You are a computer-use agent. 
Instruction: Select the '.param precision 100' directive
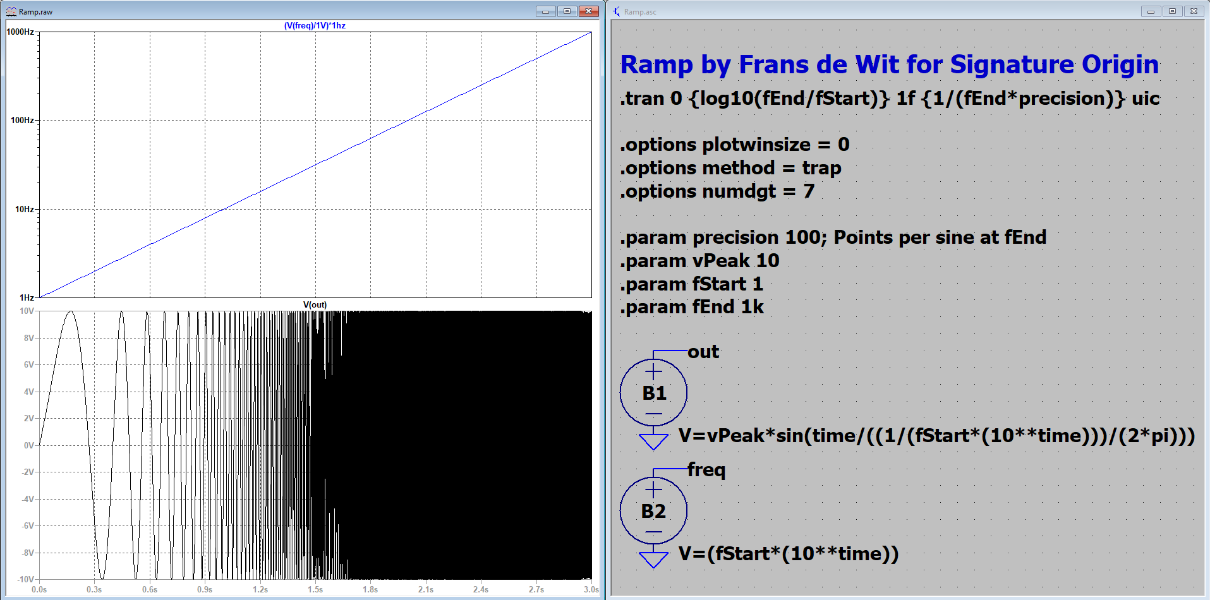[x=833, y=237]
